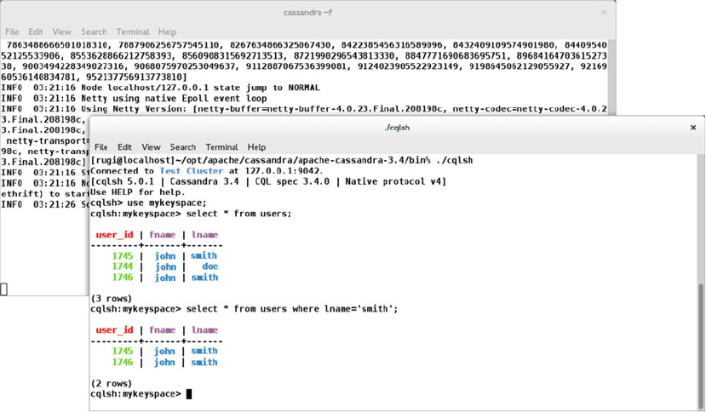This screenshot has height=412, width=706.
Task: Click the cqlsh version info line
Action: (x=268, y=182)
